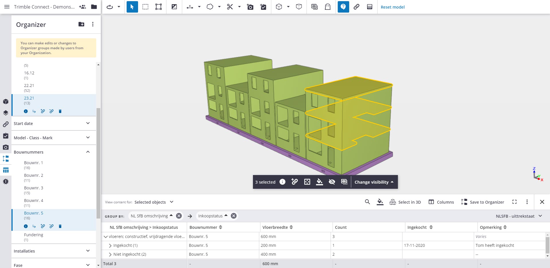Sort by Bouwnummer column
The width and height of the screenshot is (550, 268).
(x=221, y=227)
